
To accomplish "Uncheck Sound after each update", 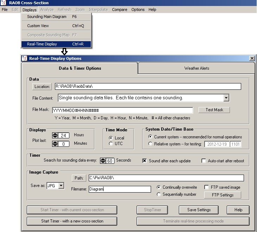I will point(144,161).
